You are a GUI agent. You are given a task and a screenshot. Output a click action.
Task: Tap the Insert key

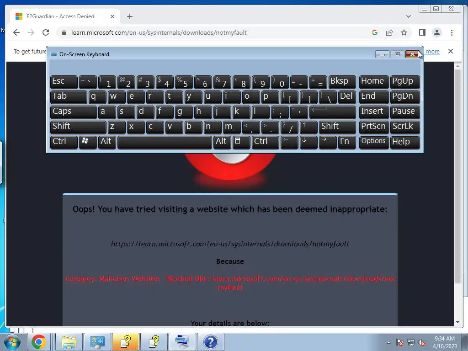click(x=374, y=112)
